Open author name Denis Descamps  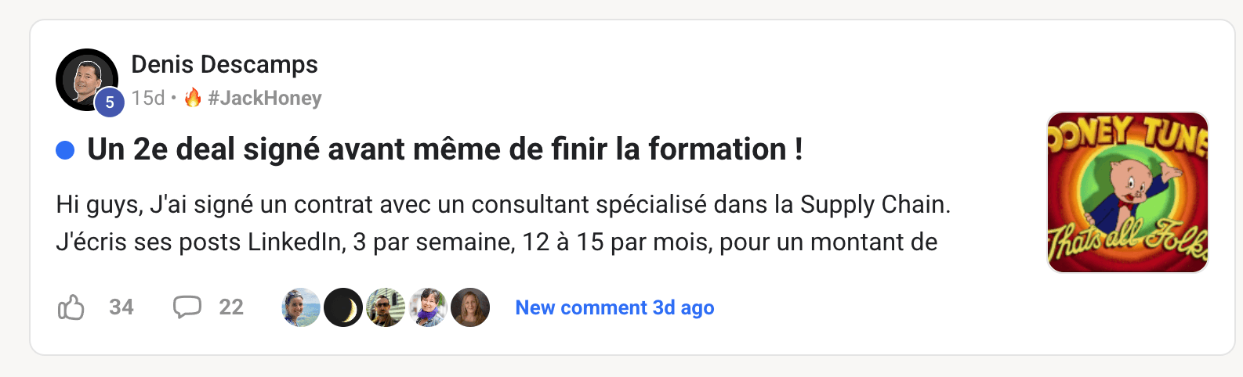coord(224,64)
